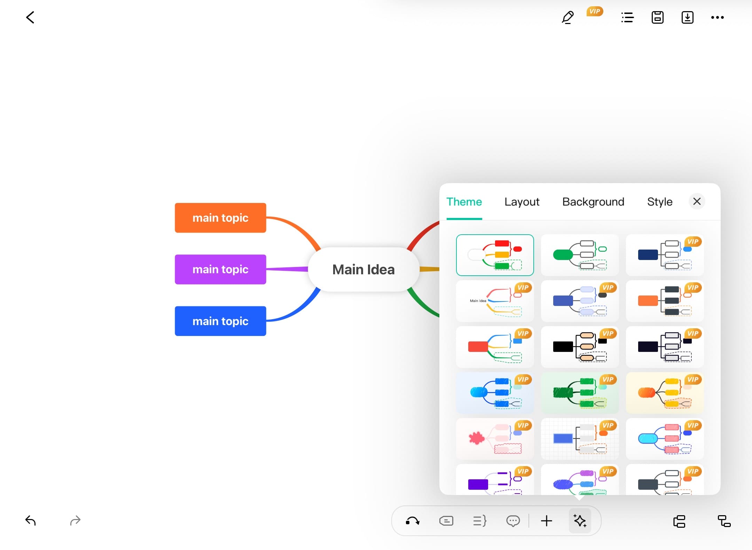Undo the last action
Image resolution: width=752 pixels, height=550 pixels.
coord(31,521)
